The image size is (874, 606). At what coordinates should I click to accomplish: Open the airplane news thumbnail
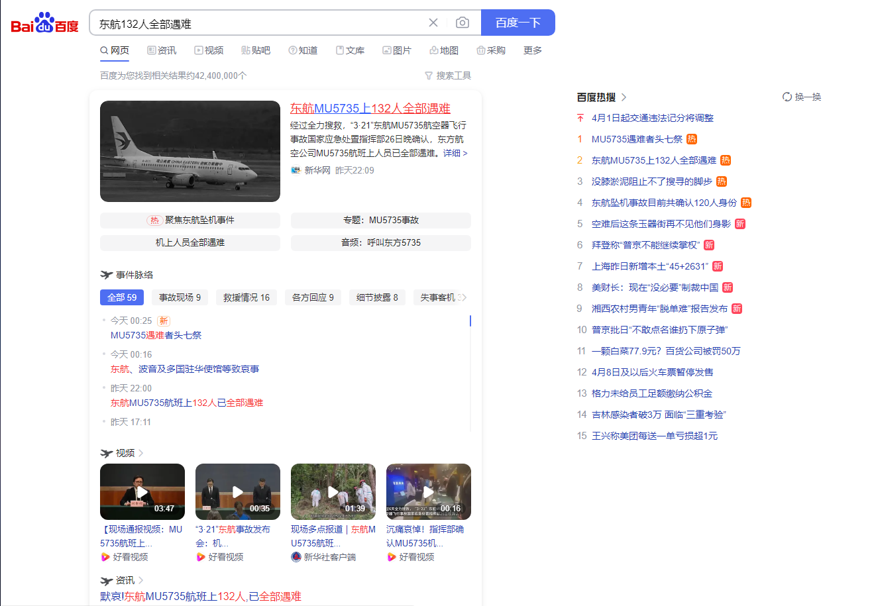pos(190,151)
